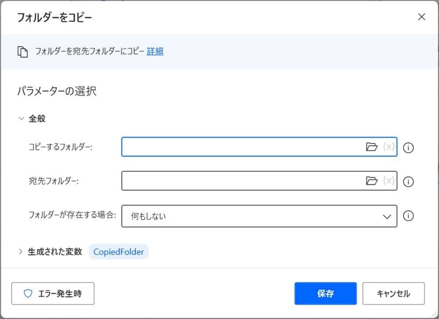Collapse the 全般 section
The image size is (439, 319).
coord(21,118)
